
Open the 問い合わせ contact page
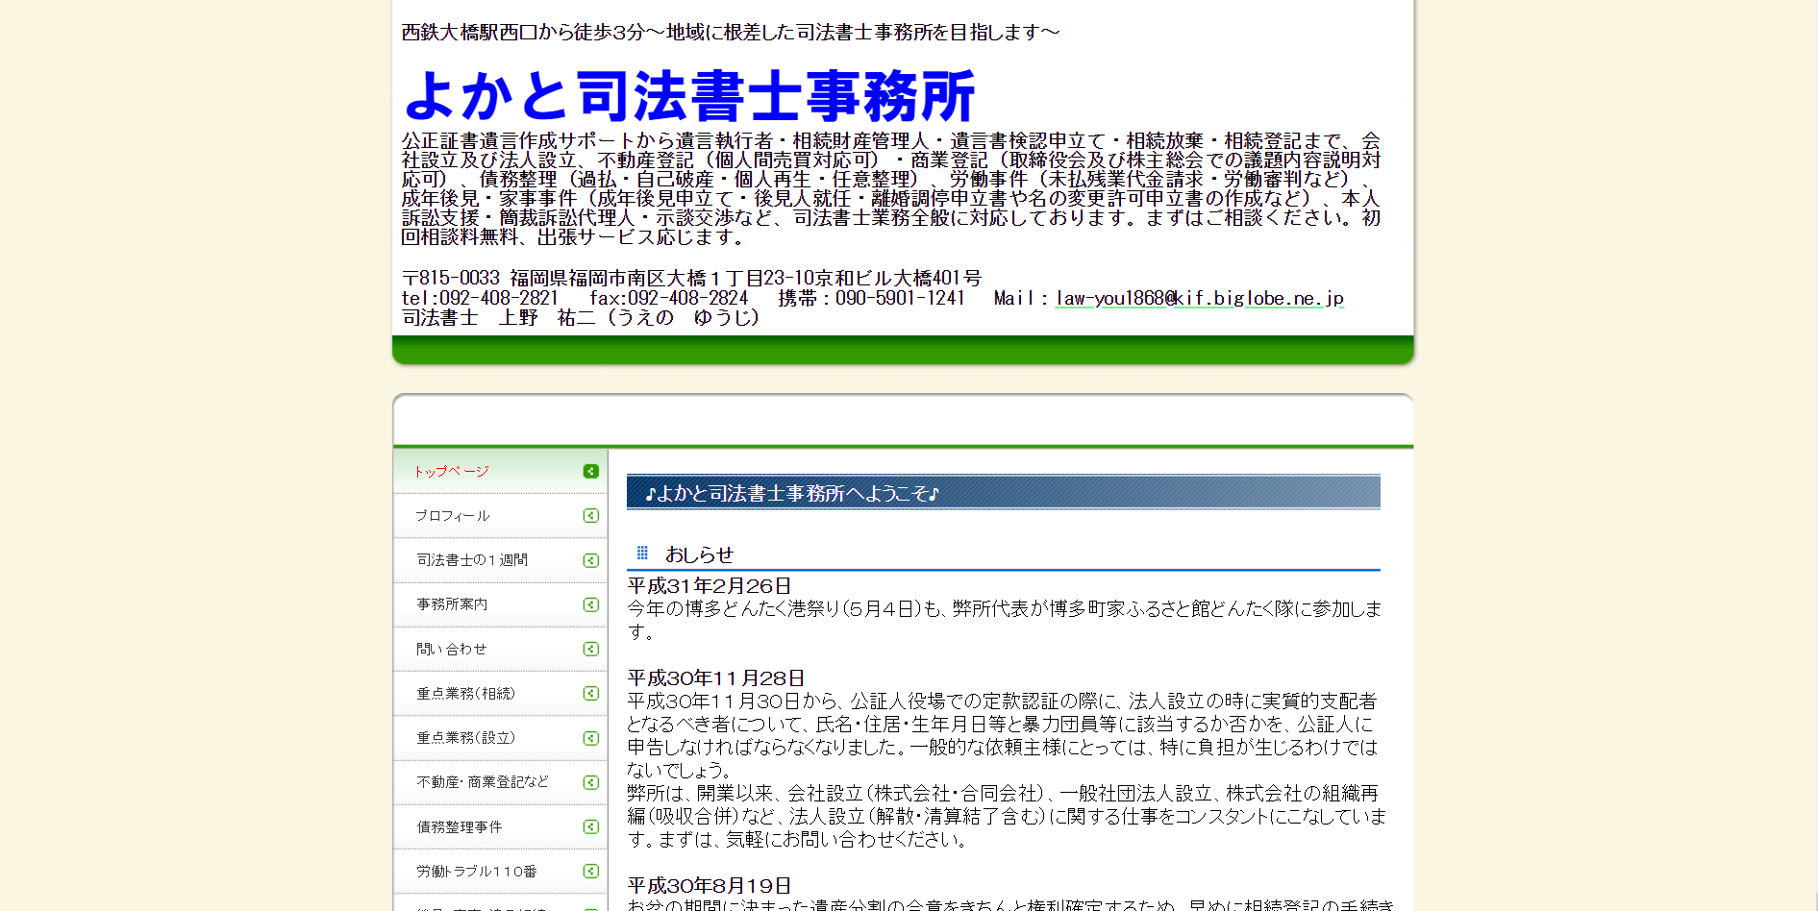click(452, 650)
